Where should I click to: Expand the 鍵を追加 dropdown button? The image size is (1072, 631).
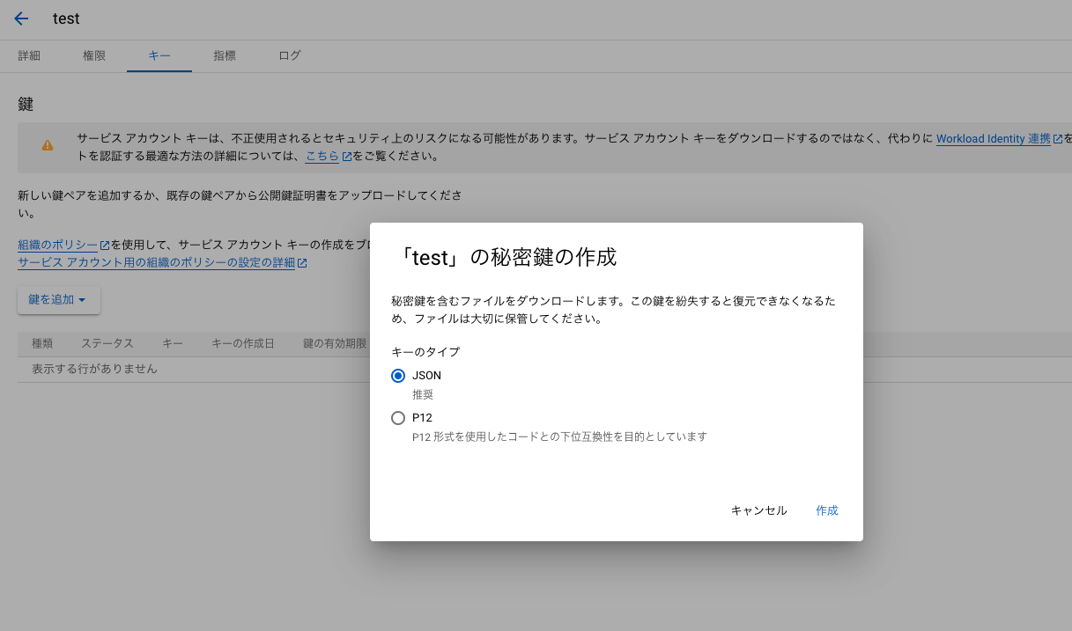click(59, 300)
